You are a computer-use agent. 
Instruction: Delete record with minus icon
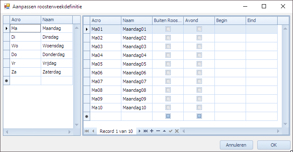[x=158, y=131]
